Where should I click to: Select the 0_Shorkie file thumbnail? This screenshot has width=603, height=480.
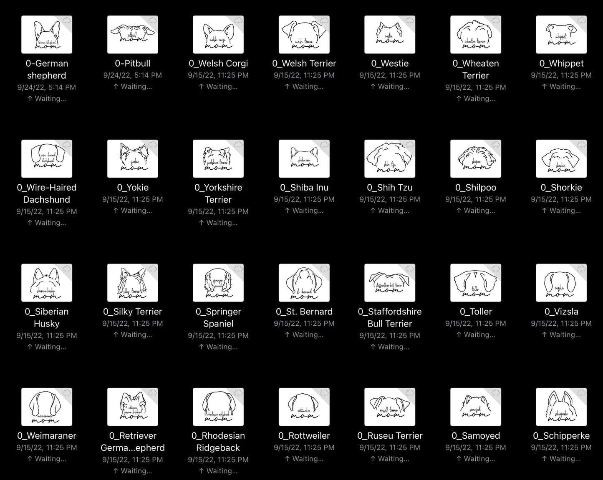pyautogui.click(x=561, y=158)
